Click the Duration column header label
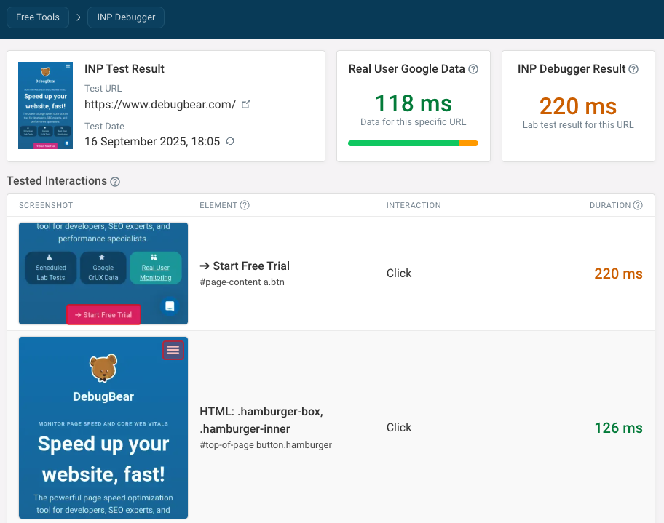 coord(610,205)
